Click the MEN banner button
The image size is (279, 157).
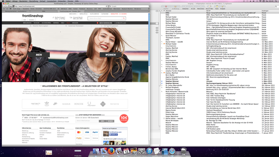tap(39, 55)
